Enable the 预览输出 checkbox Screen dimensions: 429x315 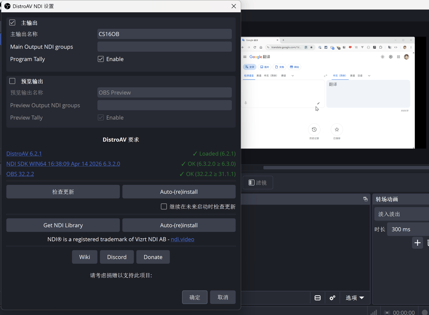click(12, 81)
